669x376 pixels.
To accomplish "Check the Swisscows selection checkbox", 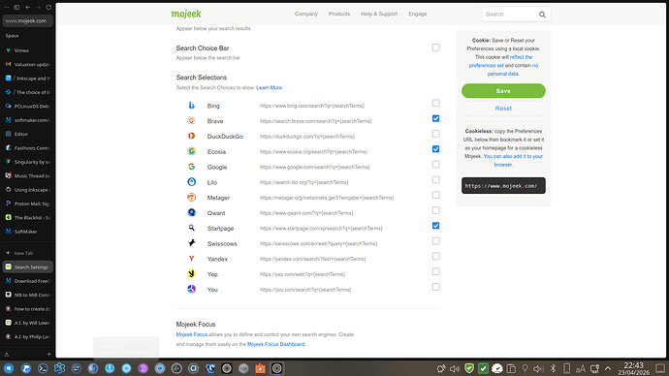I will click(x=435, y=241).
